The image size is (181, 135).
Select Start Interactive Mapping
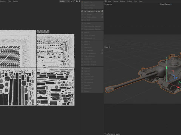(x=92, y=26)
